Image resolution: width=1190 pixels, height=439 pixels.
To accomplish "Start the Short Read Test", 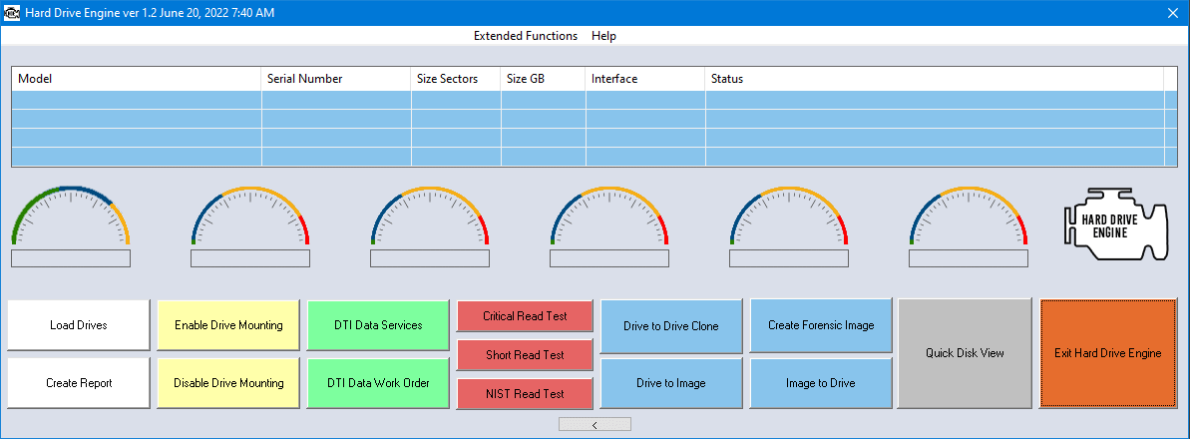I will click(x=525, y=355).
